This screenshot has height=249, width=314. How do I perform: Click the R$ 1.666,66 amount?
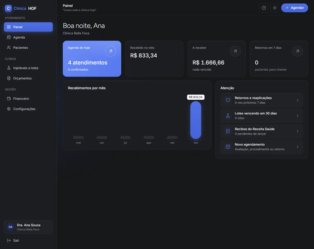tap(208, 63)
